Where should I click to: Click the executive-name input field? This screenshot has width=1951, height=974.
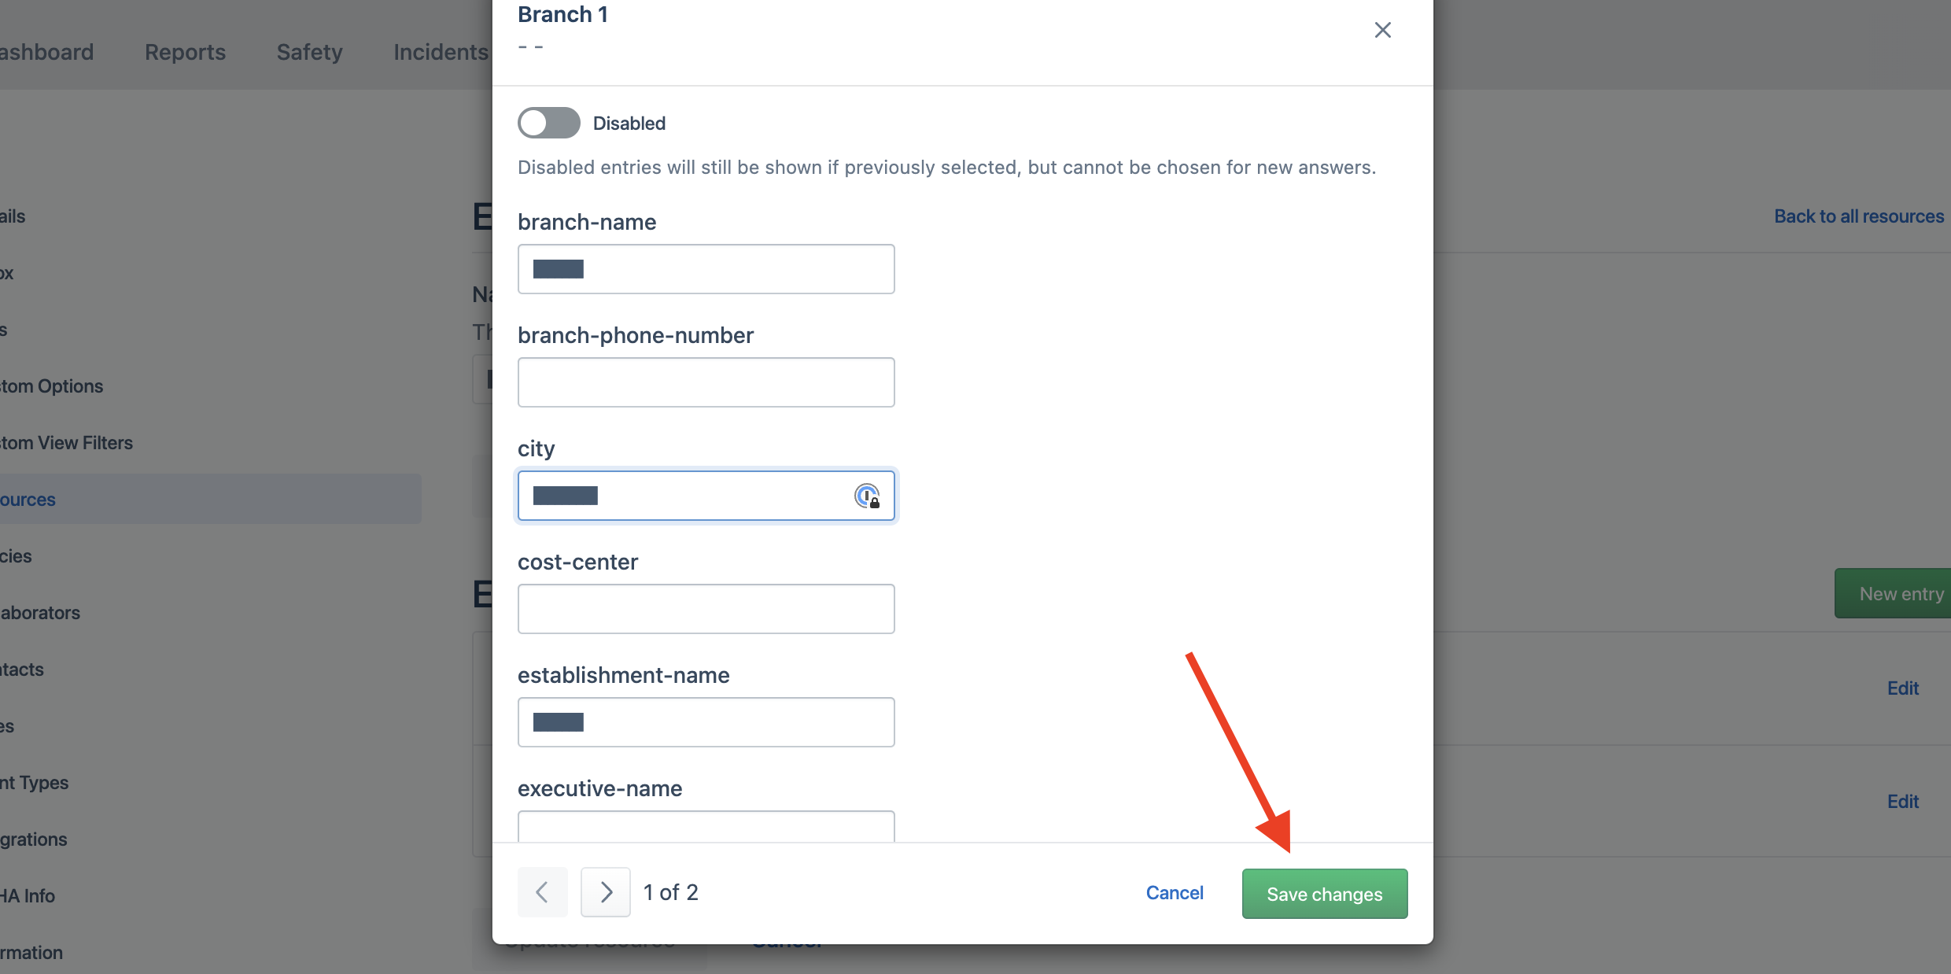click(706, 826)
